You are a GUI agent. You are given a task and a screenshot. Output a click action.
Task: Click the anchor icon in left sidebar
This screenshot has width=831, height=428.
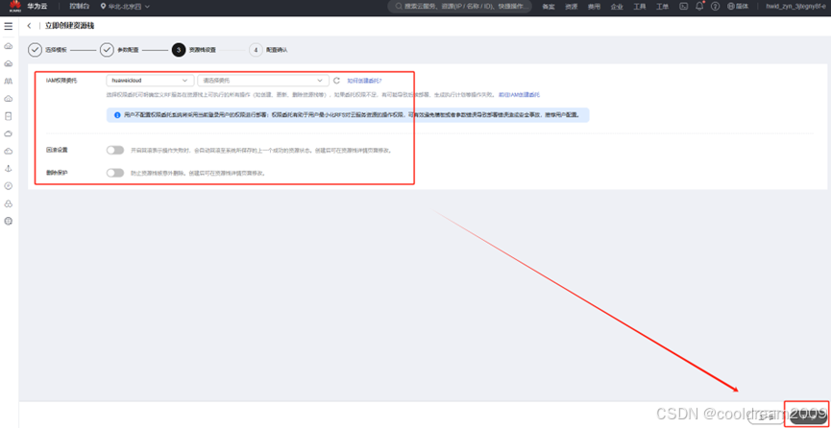pos(9,169)
